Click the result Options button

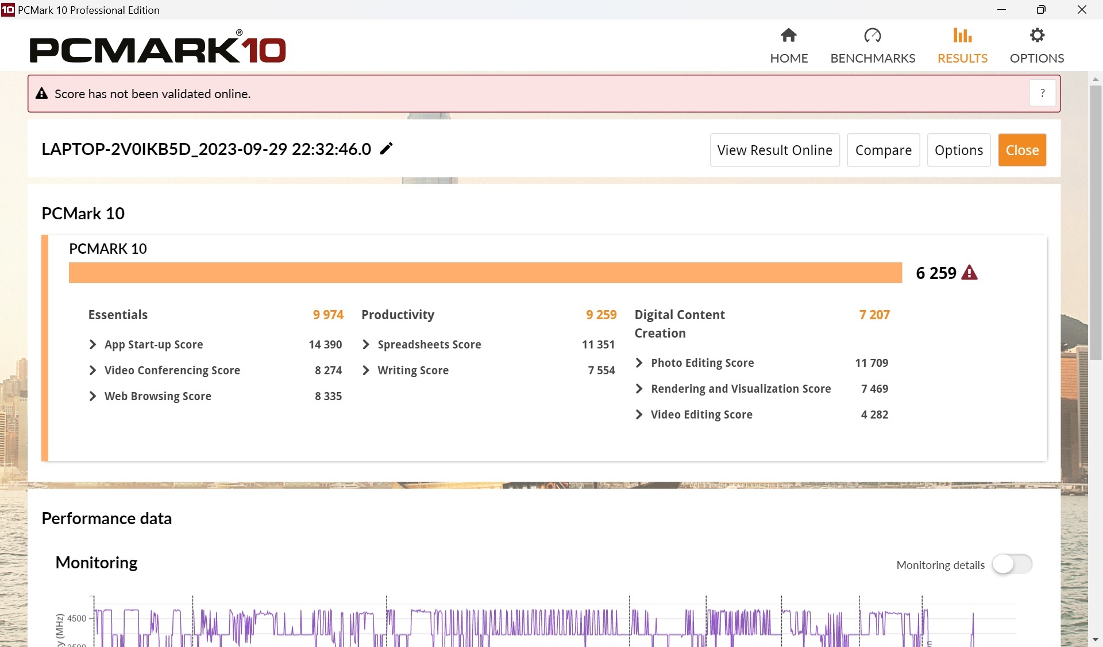coord(958,150)
